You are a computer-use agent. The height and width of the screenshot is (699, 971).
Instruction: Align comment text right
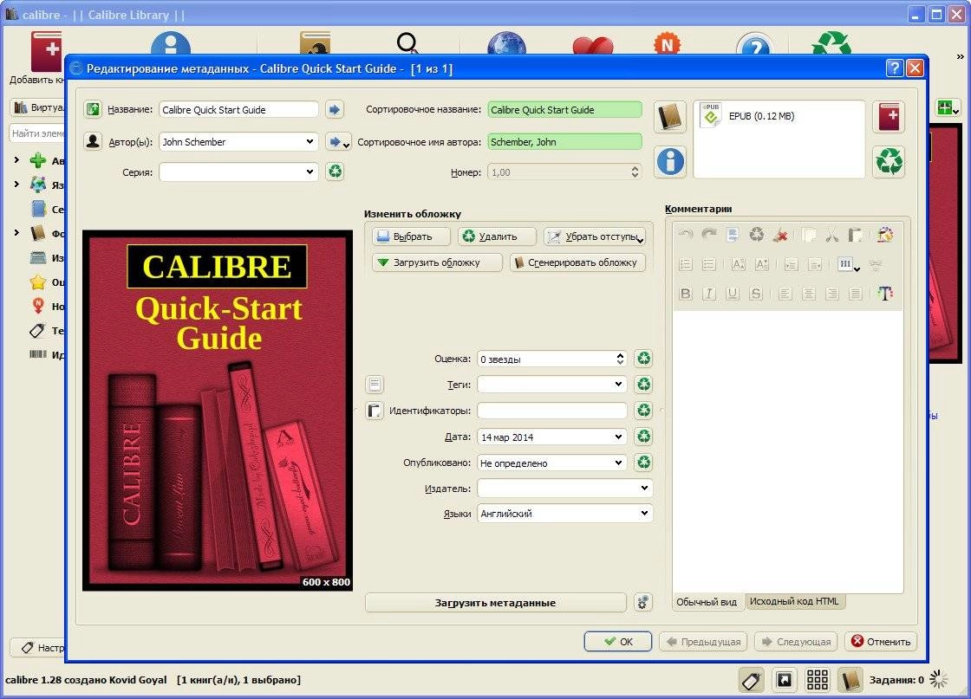[x=832, y=294]
